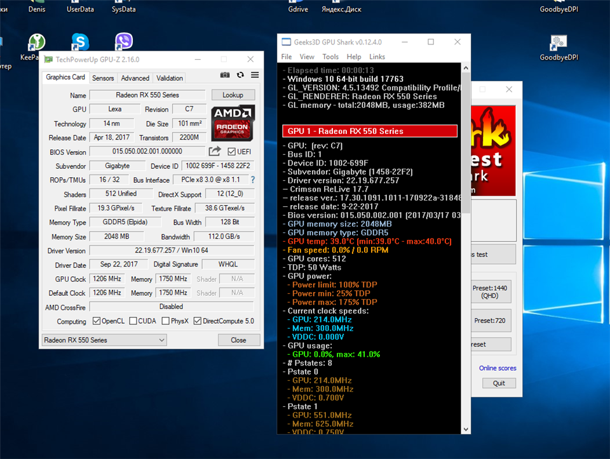The width and height of the screenshot is (610, 459).
Task: Toggle the PhysX checkbox
Action: click(166, 321)
